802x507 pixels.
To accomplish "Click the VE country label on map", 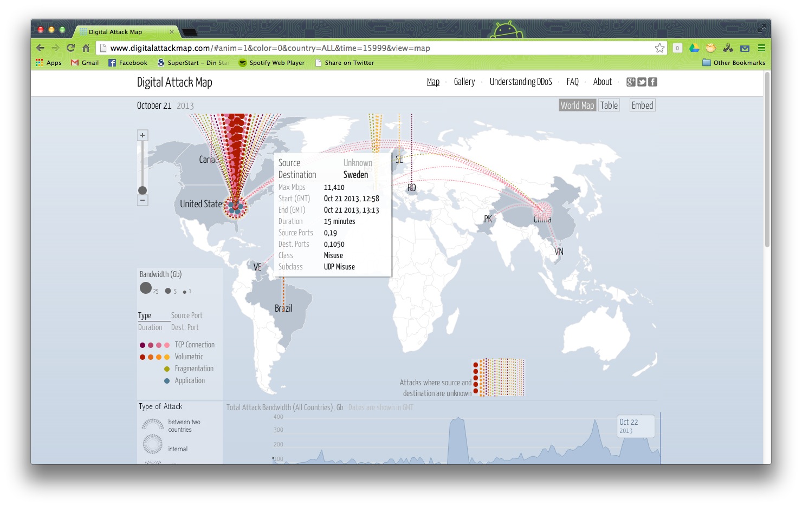I will coord(257,267).
